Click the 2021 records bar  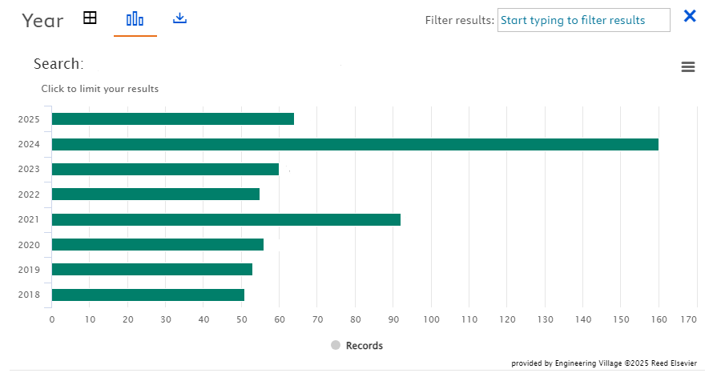point(226,219)
